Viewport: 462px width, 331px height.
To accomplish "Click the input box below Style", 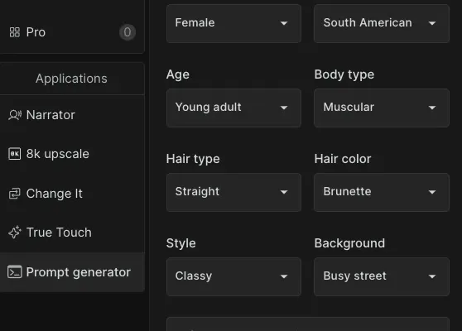I will click(308, 324).
